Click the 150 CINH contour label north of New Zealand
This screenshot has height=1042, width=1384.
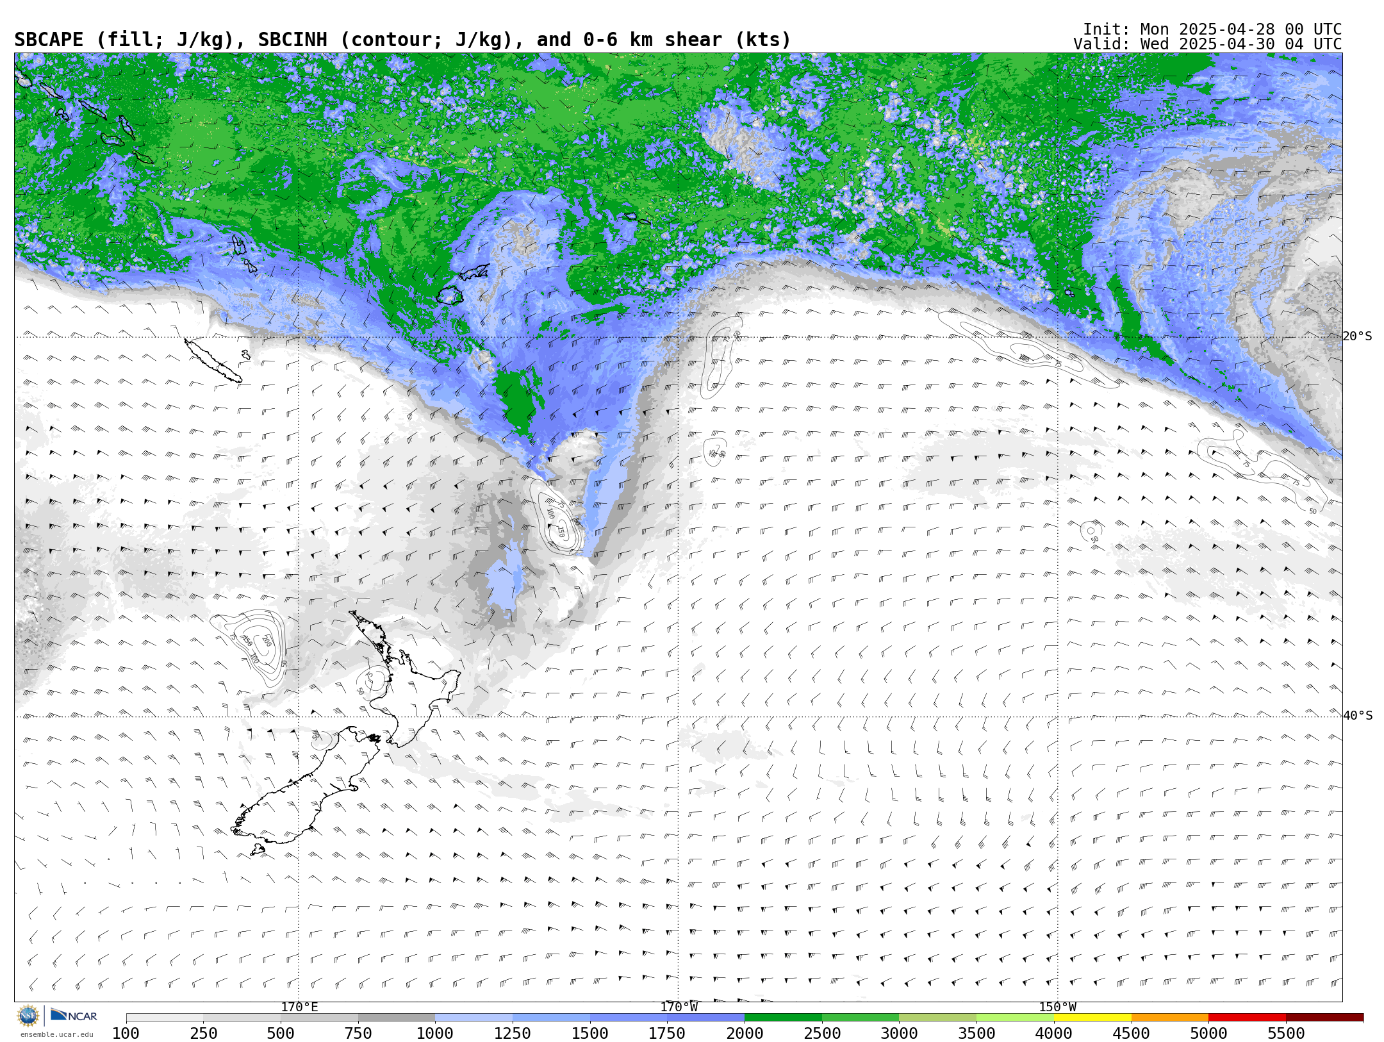point(561,531)
